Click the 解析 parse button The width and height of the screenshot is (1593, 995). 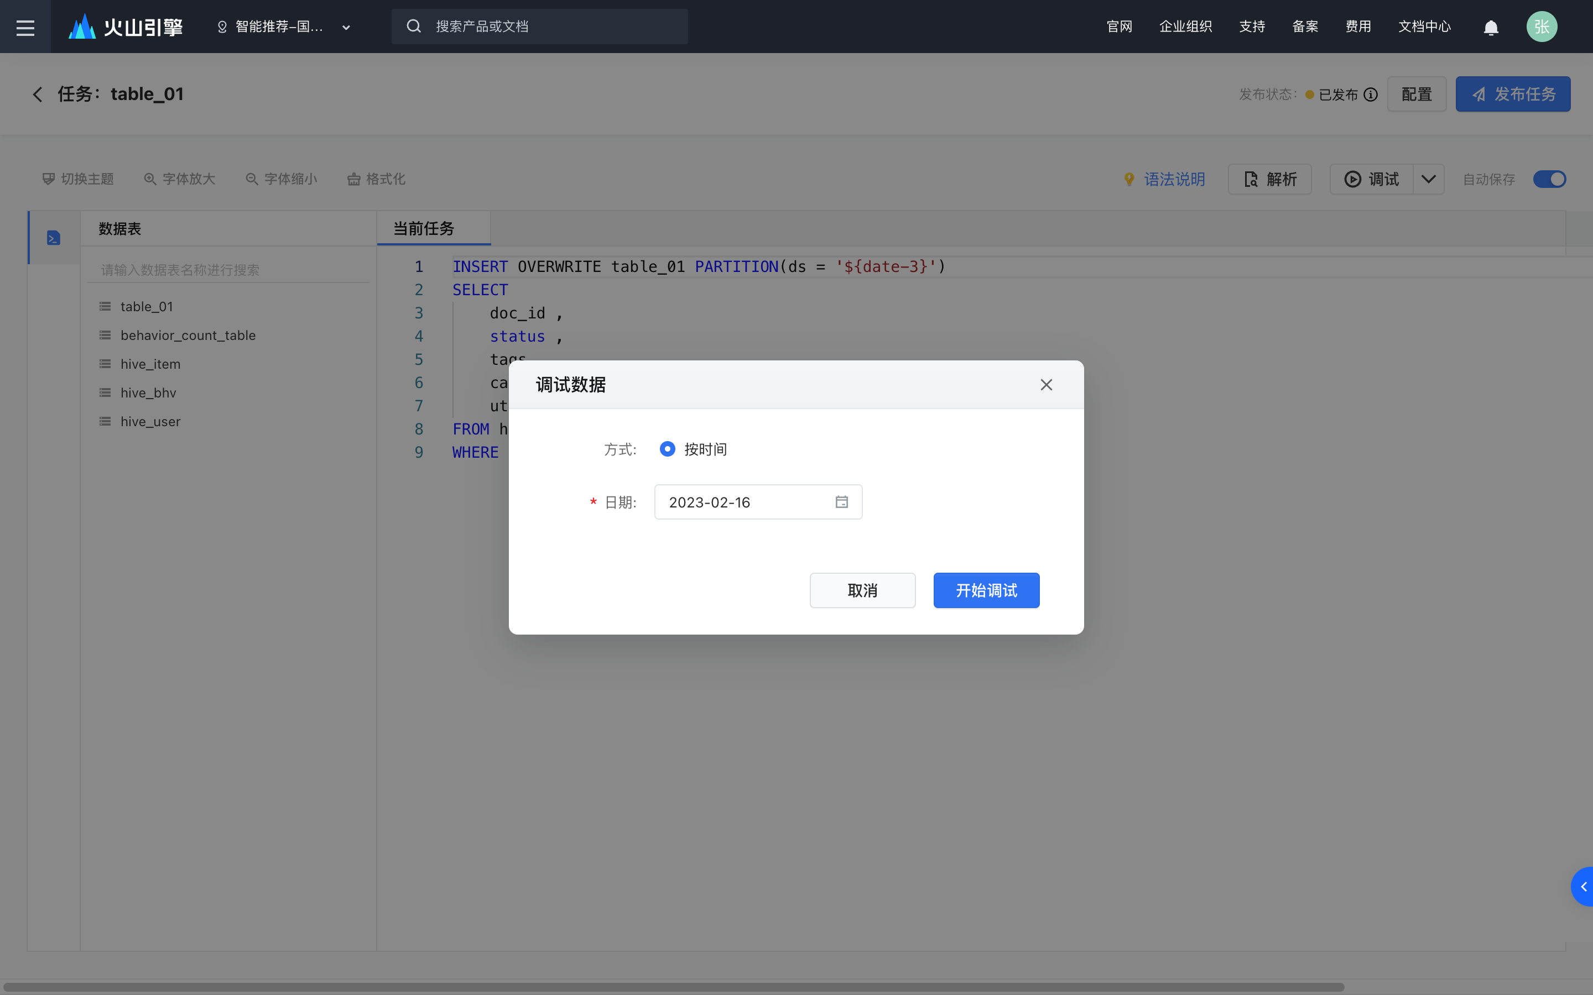click(x=1270, y=179)
